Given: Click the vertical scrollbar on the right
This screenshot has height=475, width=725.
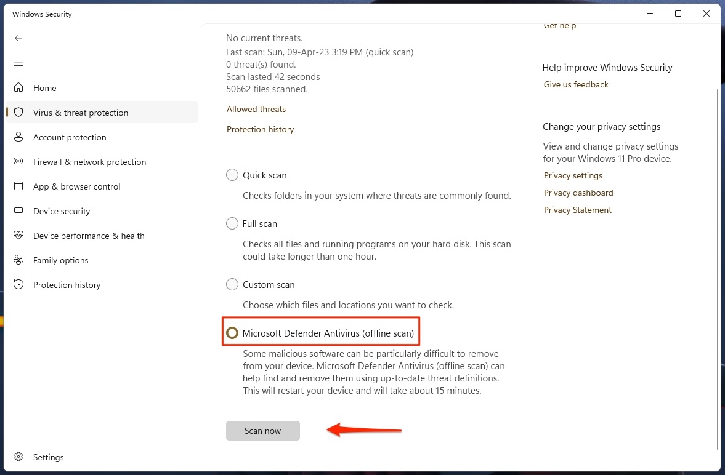Looking at the screenshot, I should 718,268.
